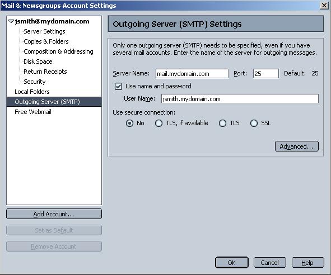The image size is (331, 275).
Task: Open Server Settings in account tree
Action: [x=44, y=31]
